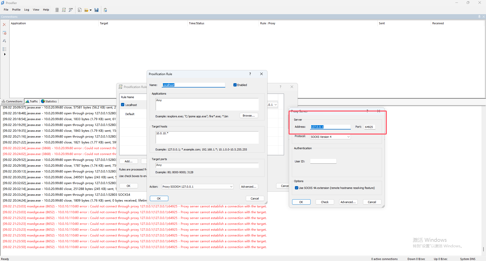Image resolution: width=486 pixels, height=261 pixels.
Task: Click the Proxifier logo in the title bar
Action: tap(3, 3)
